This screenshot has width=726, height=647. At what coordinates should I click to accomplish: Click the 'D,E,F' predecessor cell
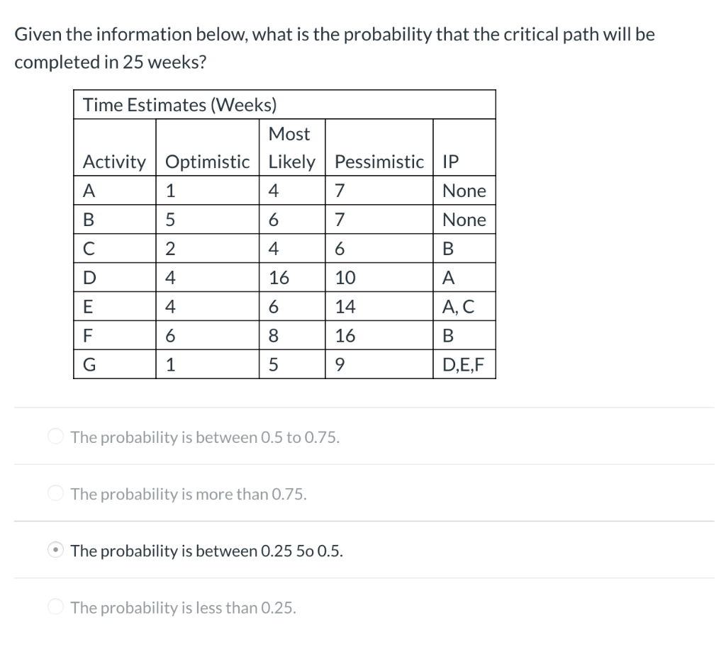coord(465,364)
